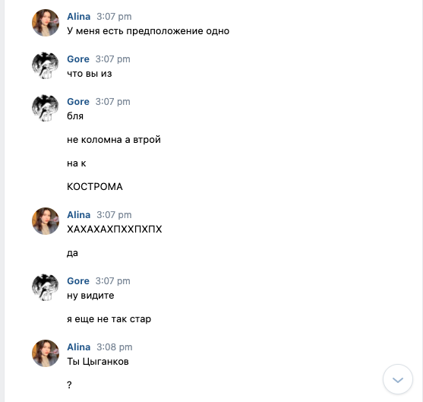Select the "на к" message
423x402 pixels.
(x=77, y=163)
